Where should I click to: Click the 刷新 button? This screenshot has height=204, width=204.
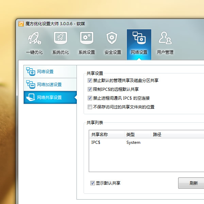click(191, 183)
